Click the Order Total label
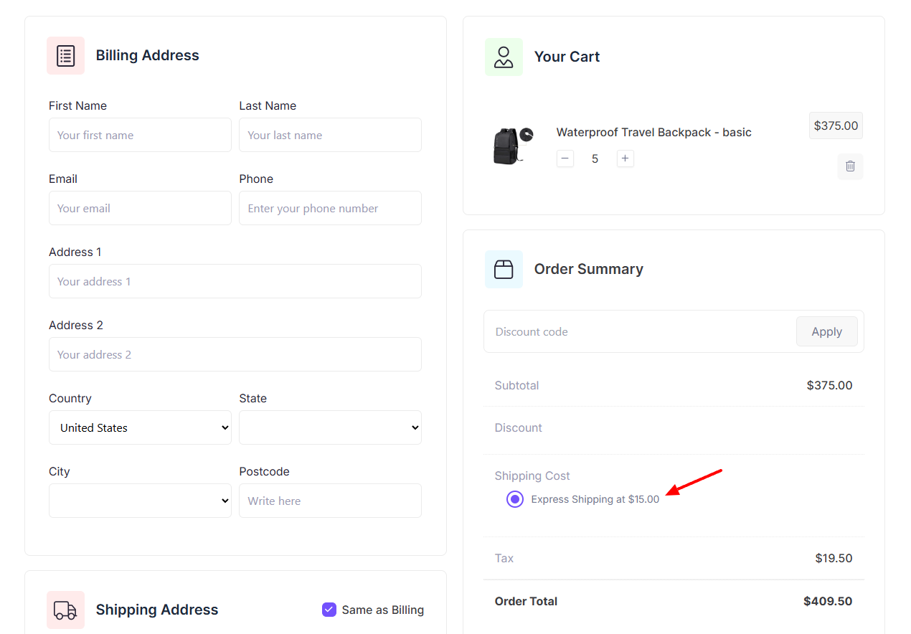 (x=526, y=601)
